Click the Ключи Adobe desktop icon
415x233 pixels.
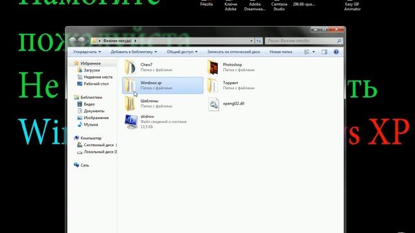pyautogui.click(x=231, y=6)
